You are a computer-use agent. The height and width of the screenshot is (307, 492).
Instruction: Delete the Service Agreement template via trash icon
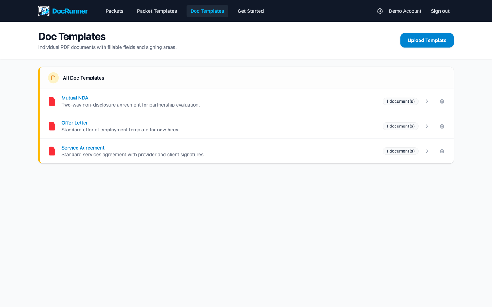click(x=442, y=151)
